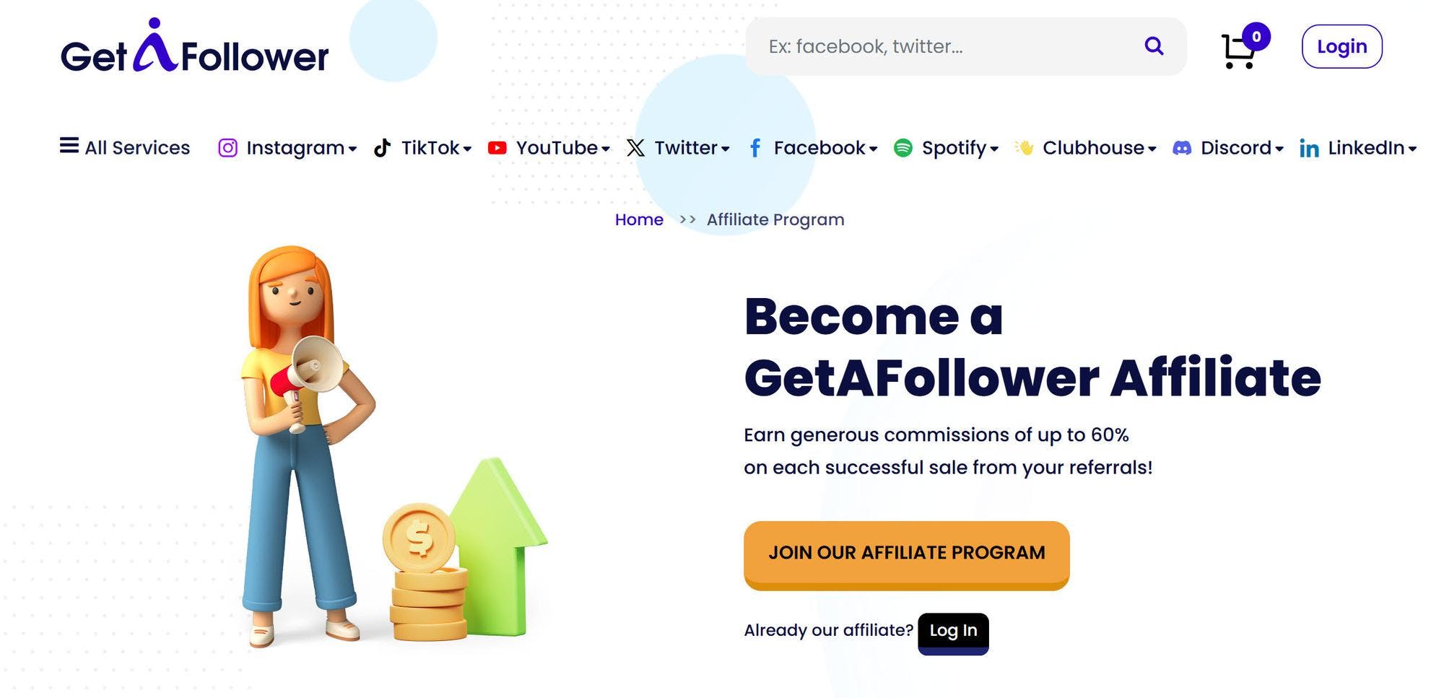The height and width of the screenshot is (698, 1444).
Task: Open the shopping cart icon
Action: (1238, 51)
